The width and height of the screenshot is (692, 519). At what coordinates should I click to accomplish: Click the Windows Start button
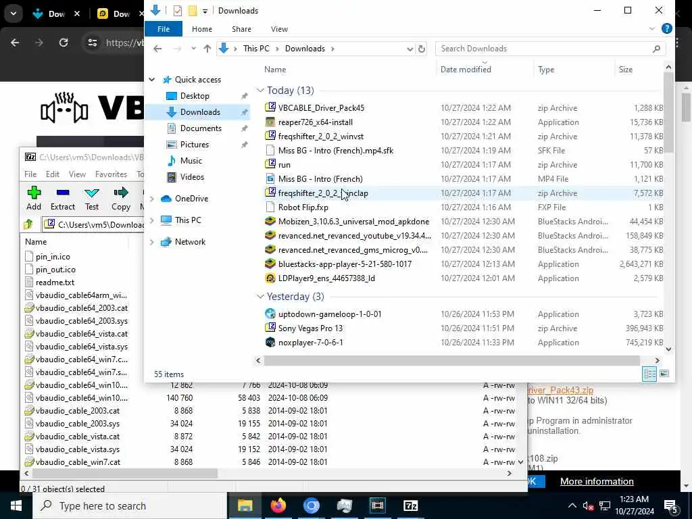pos(16,505)
